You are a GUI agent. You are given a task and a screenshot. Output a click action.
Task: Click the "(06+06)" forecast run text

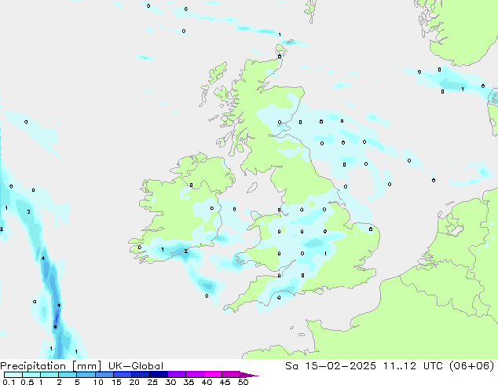coord(472,366)
